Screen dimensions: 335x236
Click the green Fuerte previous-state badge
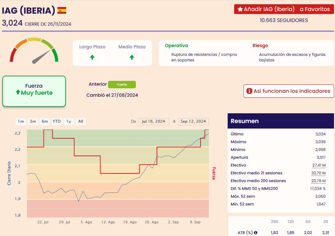(x=122, y=84)
